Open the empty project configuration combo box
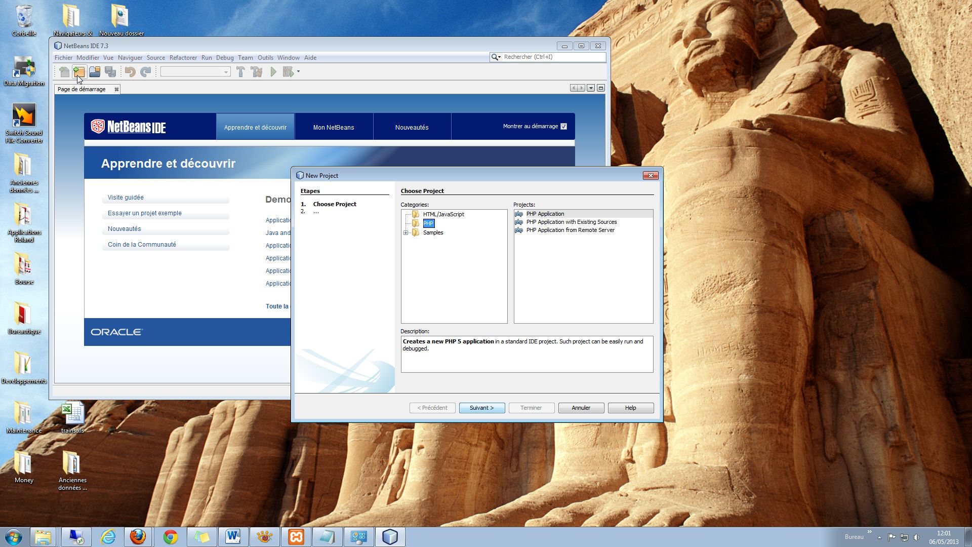 (x=195, y=72)
